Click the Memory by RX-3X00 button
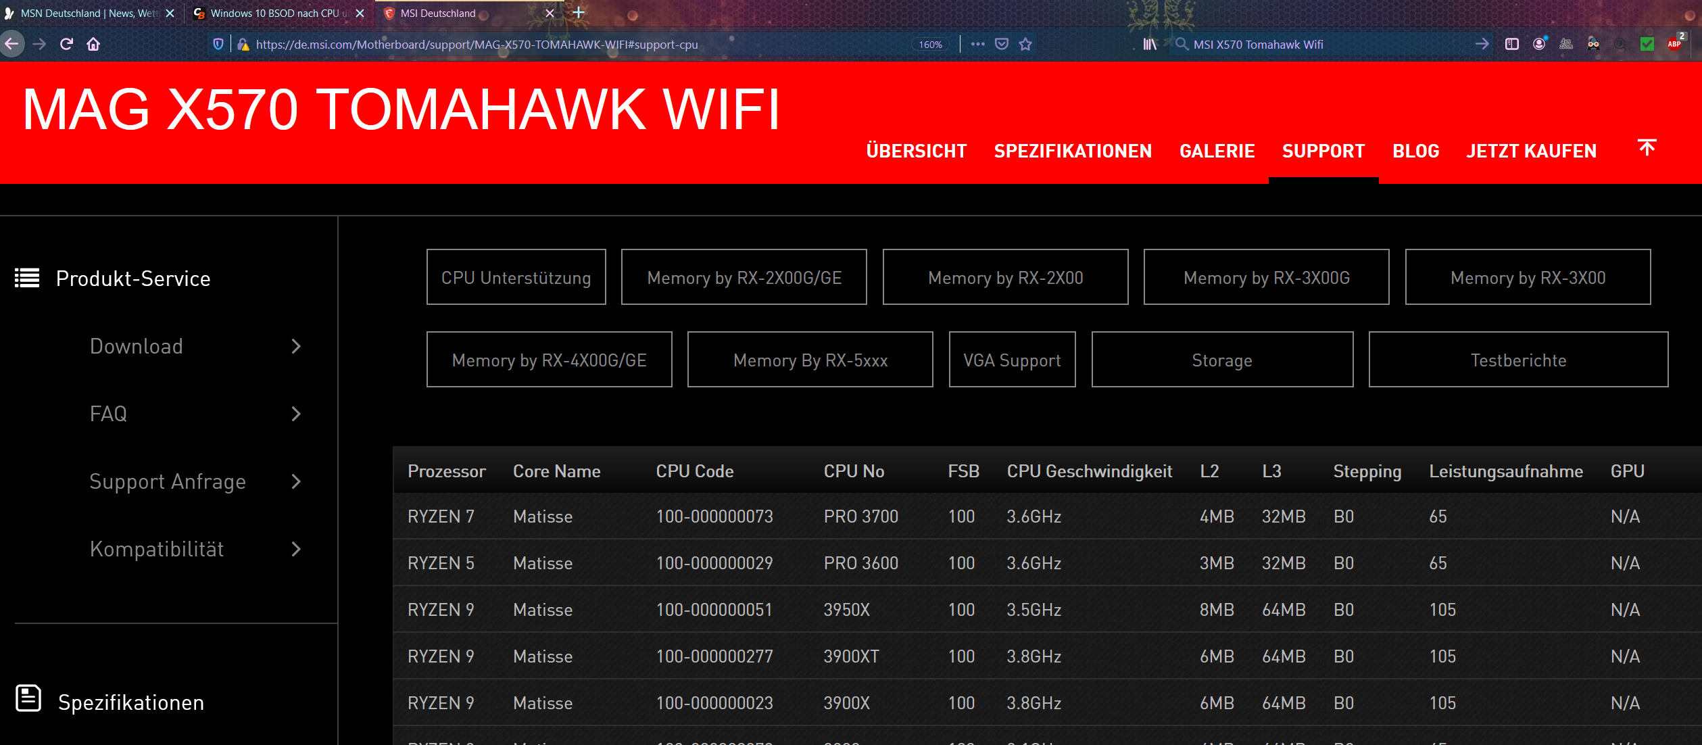Screen dimensions: 1702x745 [x=1528, y=277]
